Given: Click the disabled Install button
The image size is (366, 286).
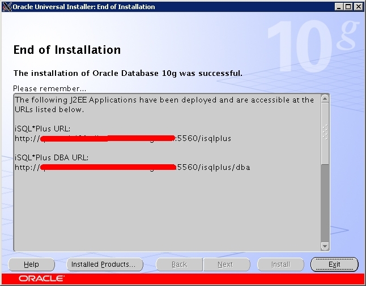Looking at the screenshot, I should [x=280, y=264].
